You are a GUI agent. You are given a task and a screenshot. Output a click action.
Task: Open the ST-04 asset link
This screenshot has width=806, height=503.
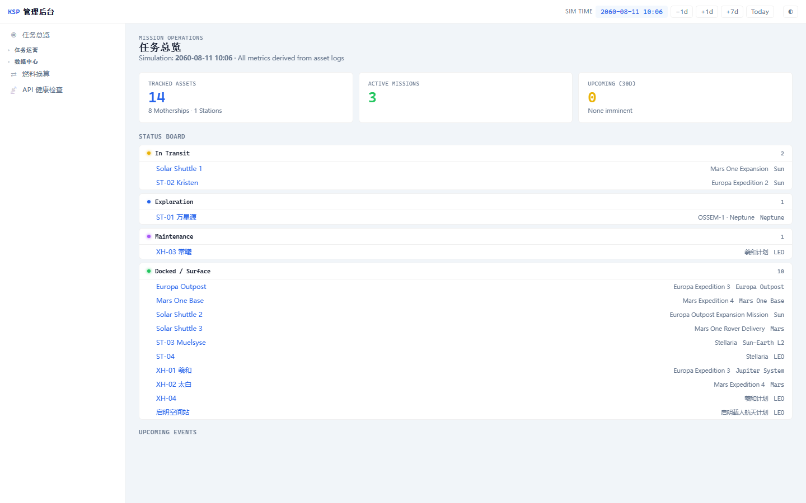(x=165, y=357)
